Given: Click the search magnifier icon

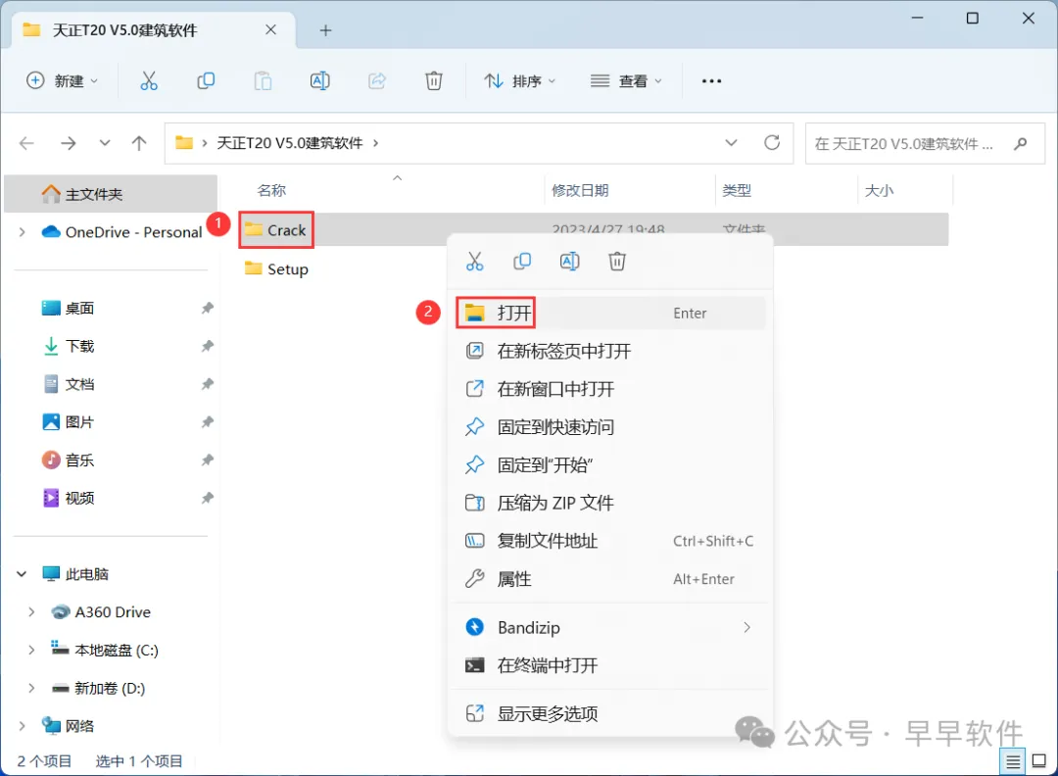Looking at the screenshot, I should pos(1020,143).
